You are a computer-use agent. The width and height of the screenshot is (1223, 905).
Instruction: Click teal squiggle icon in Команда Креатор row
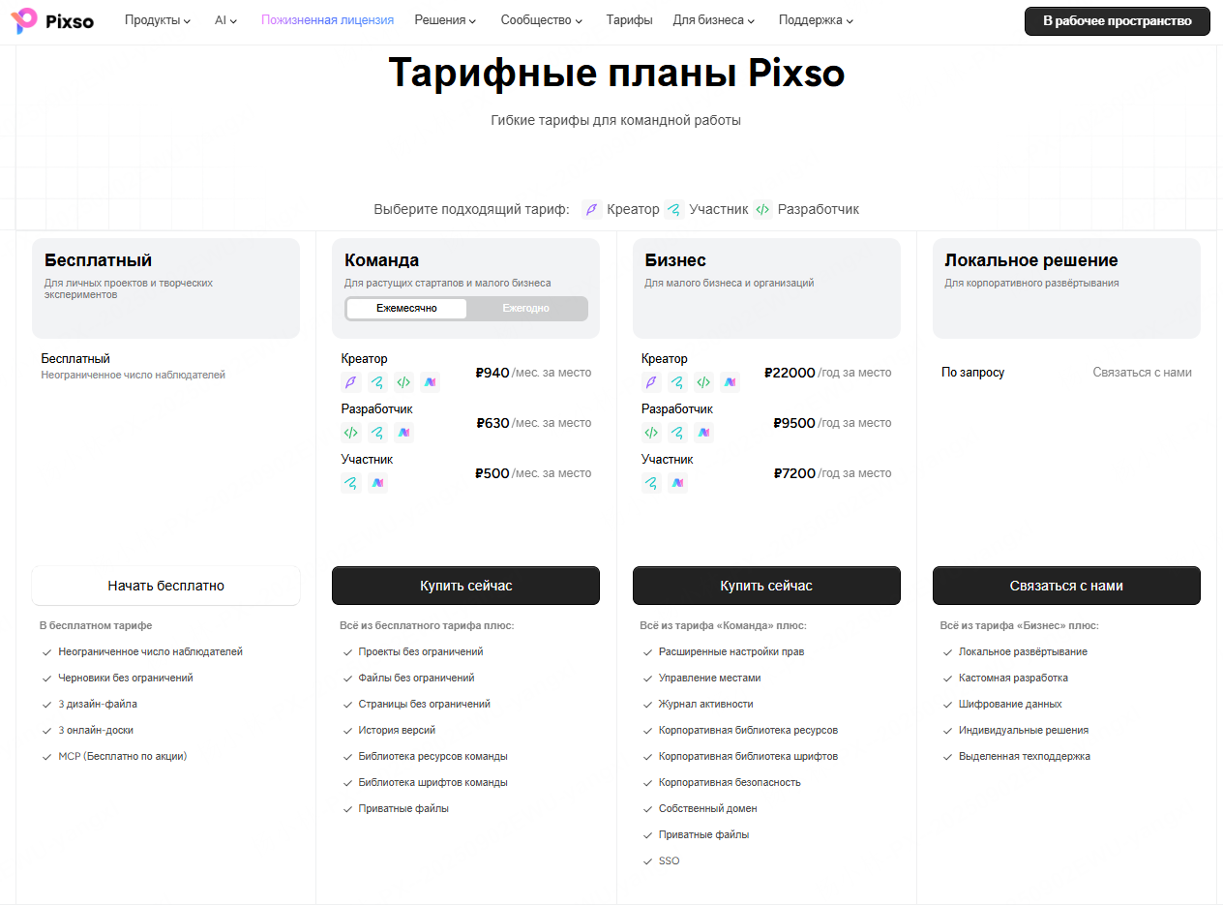tap(377, 381)
